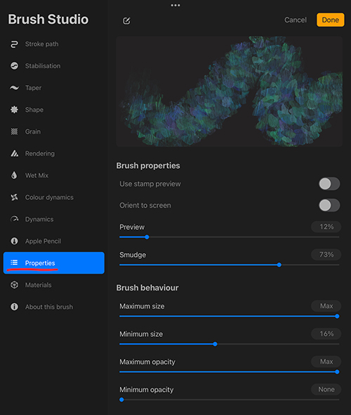Click the Done button
The height and width of the screenshot is (415, 351).
point(331,20)
